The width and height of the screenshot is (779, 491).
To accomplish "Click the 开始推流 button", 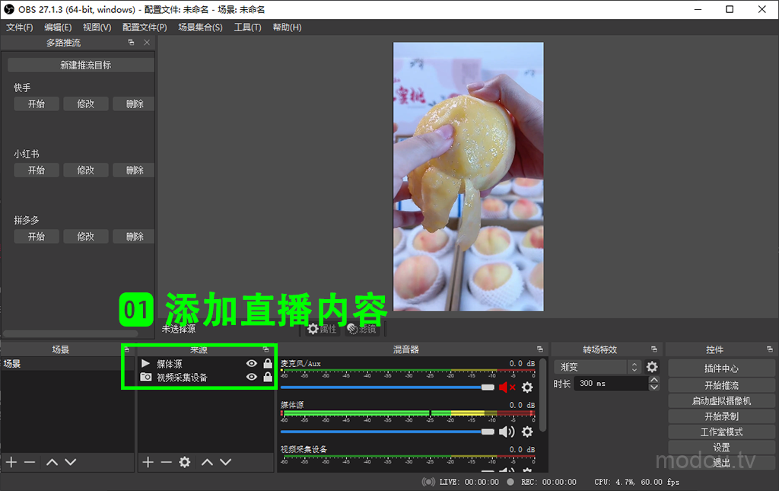I will [x=721, y=385].
